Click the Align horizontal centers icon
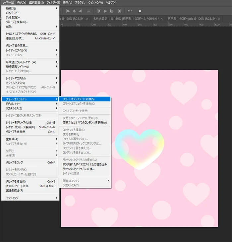The height and width of the screenshot is (242, 232). tap(75, 11)
